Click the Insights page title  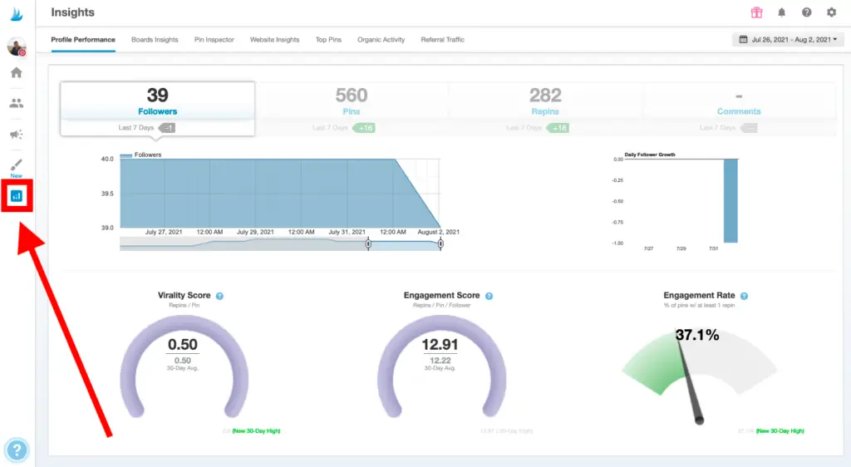(x=73, y=12)
